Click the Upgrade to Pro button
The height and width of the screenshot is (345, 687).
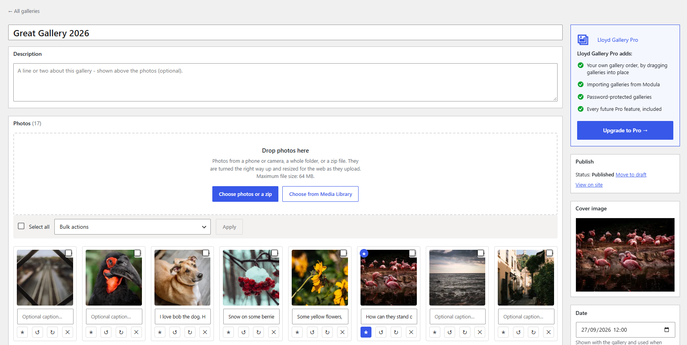click(625, 130)
